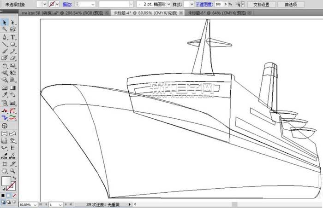Switch to the 未标题-4 document tab

point(145,13)
